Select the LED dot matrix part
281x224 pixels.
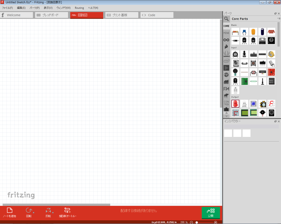tap(235, 113)
